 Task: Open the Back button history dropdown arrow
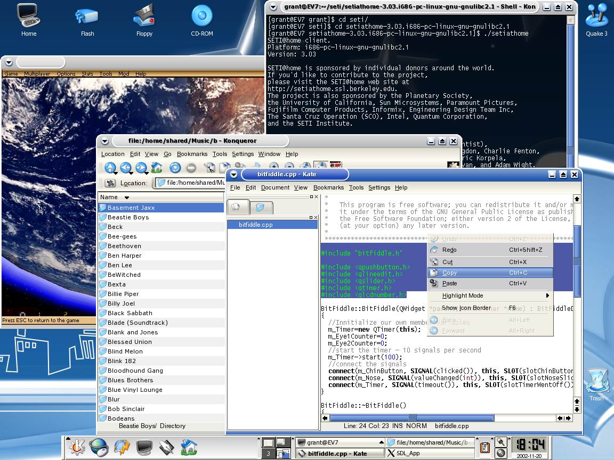tap(131, 172)
